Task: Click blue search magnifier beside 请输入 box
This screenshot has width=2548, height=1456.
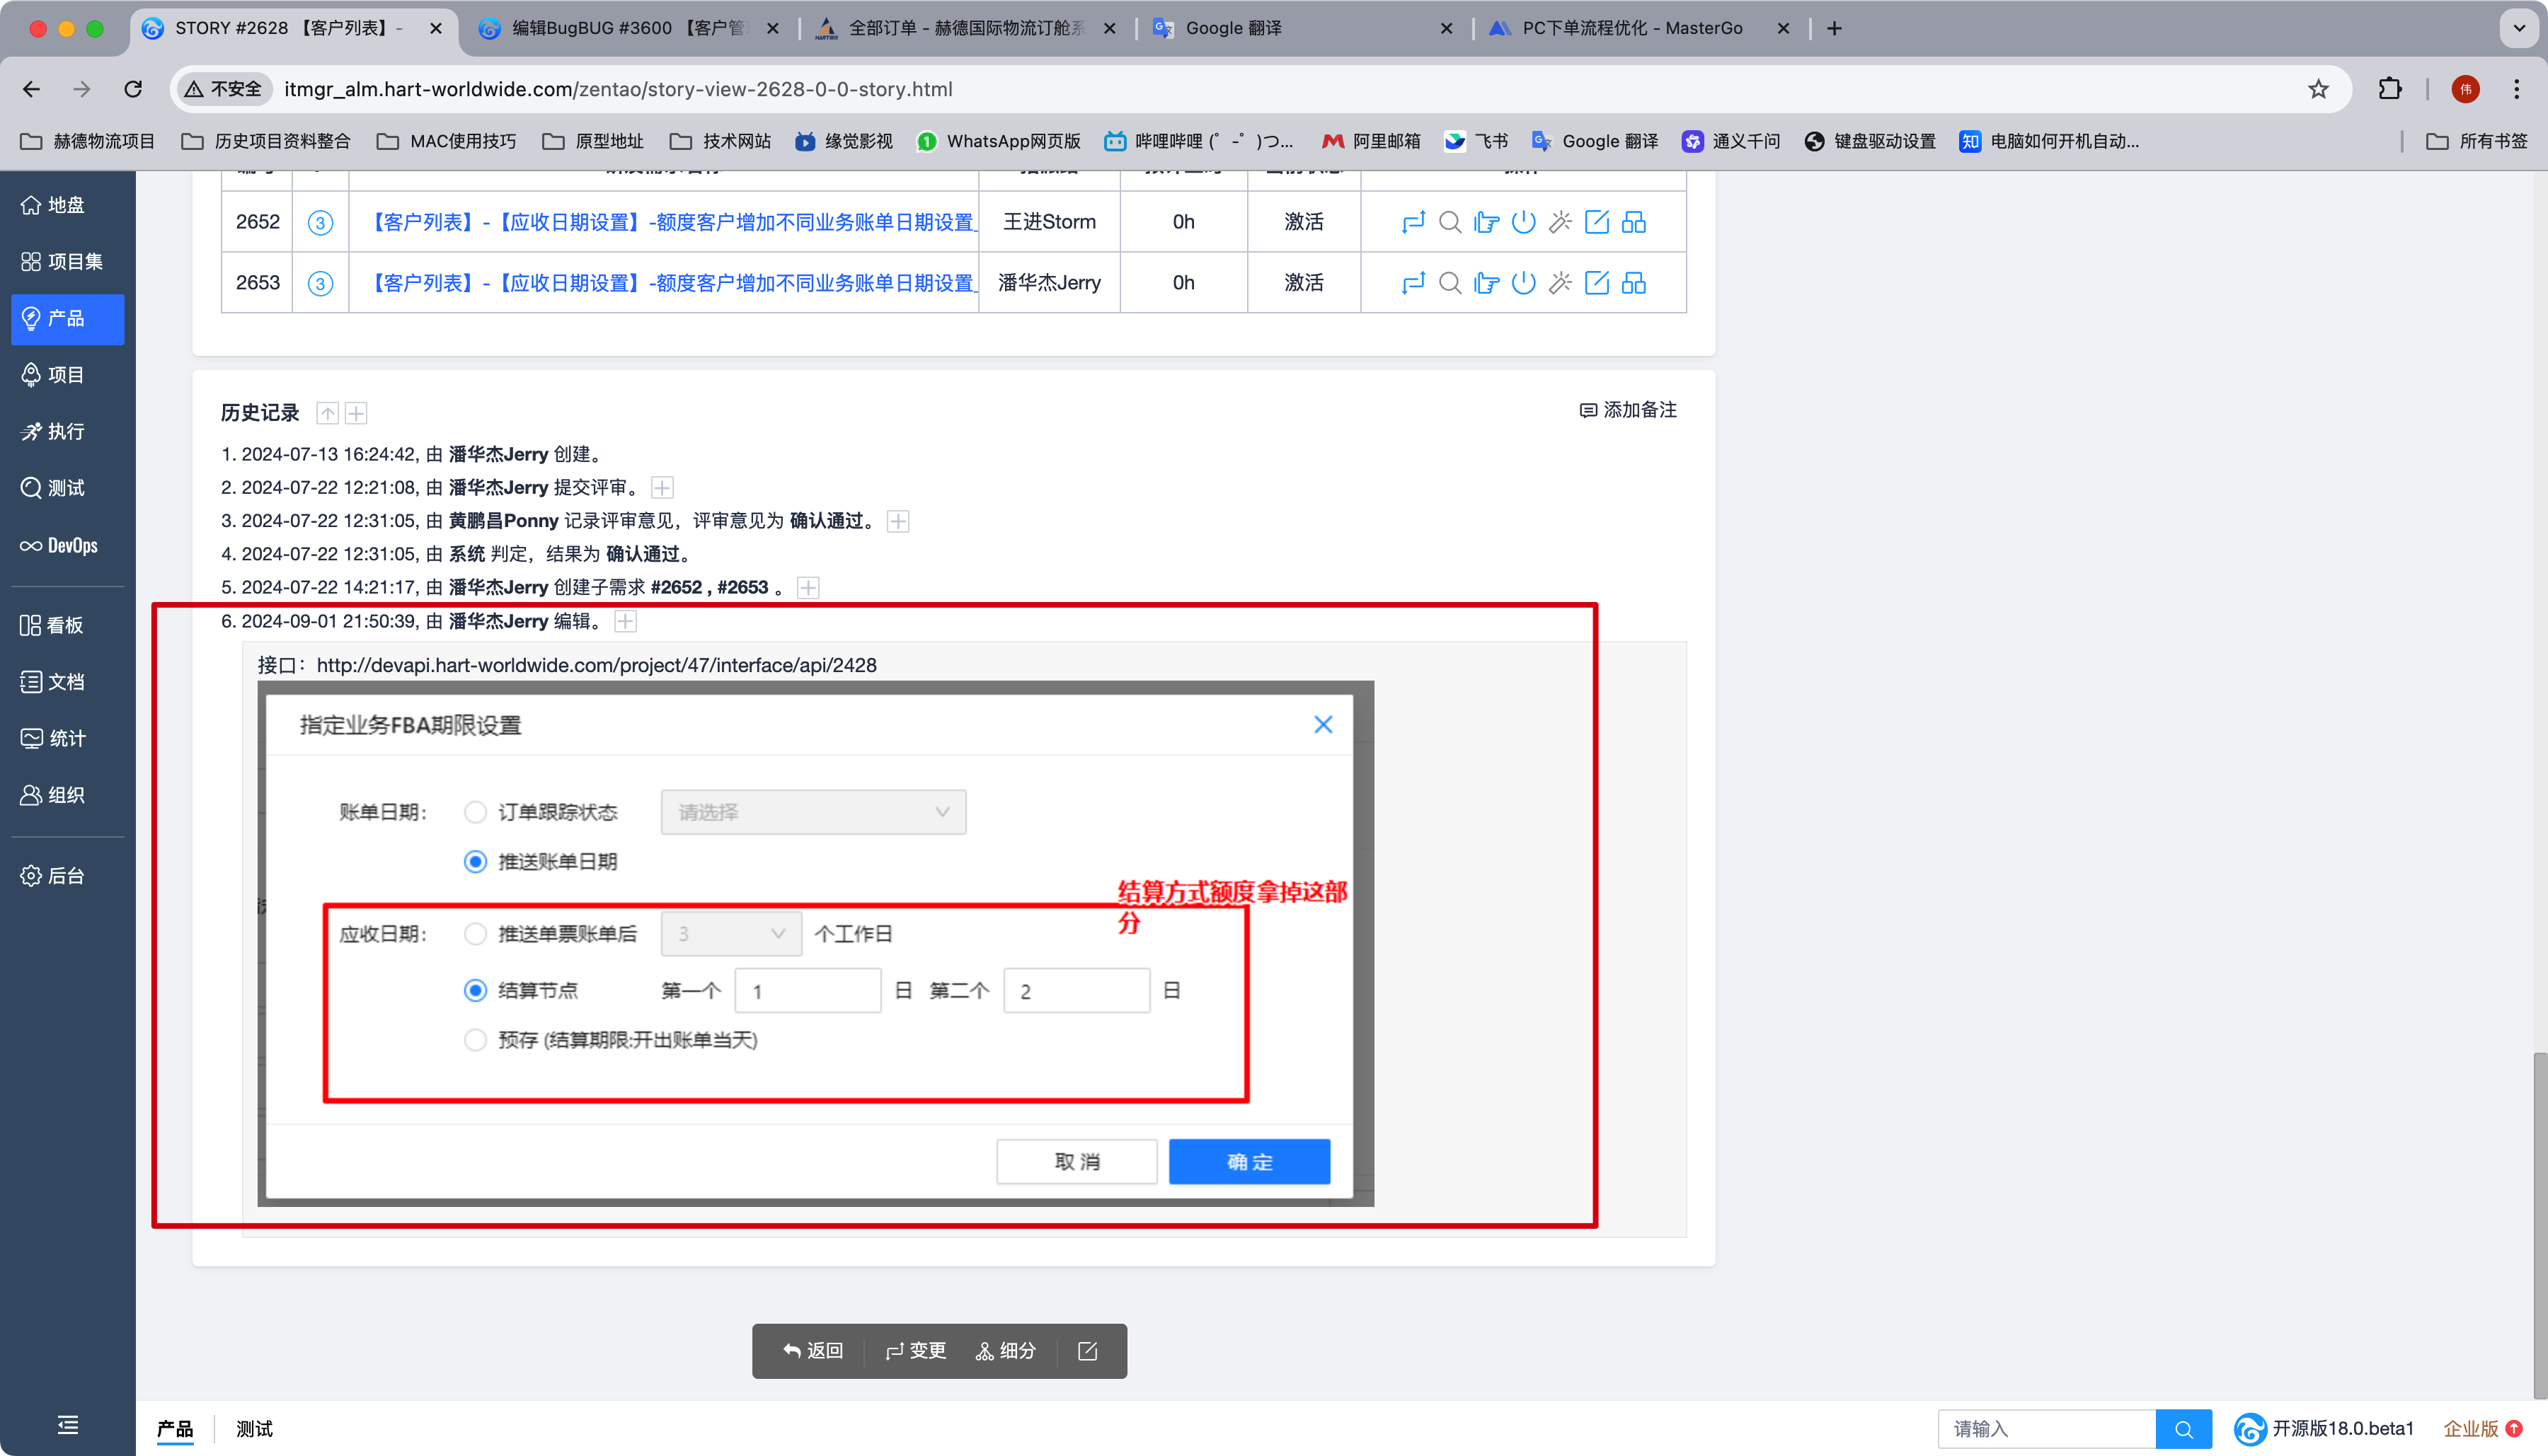Action: [2183, 1429]
